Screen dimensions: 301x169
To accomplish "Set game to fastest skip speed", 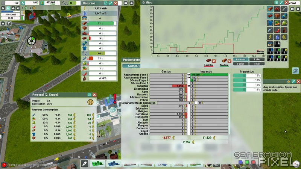I will pos(18,8).
